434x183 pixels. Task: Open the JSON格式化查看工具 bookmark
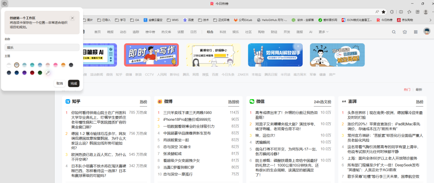[357, 20]
